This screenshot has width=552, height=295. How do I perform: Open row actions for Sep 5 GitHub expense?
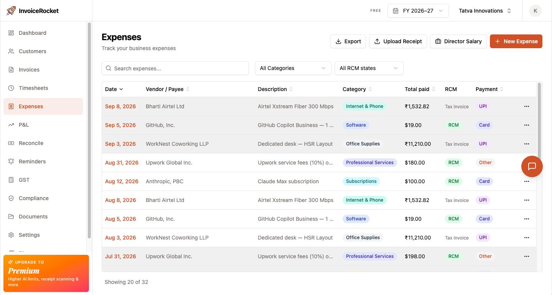526,125
